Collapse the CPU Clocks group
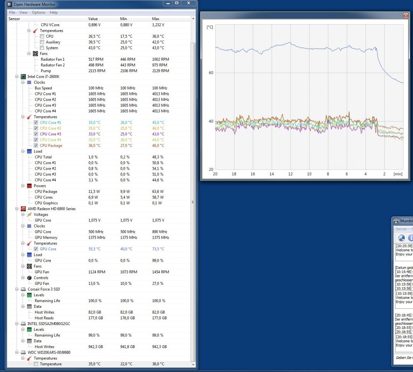413x372 pixels. tap(23, 82)
